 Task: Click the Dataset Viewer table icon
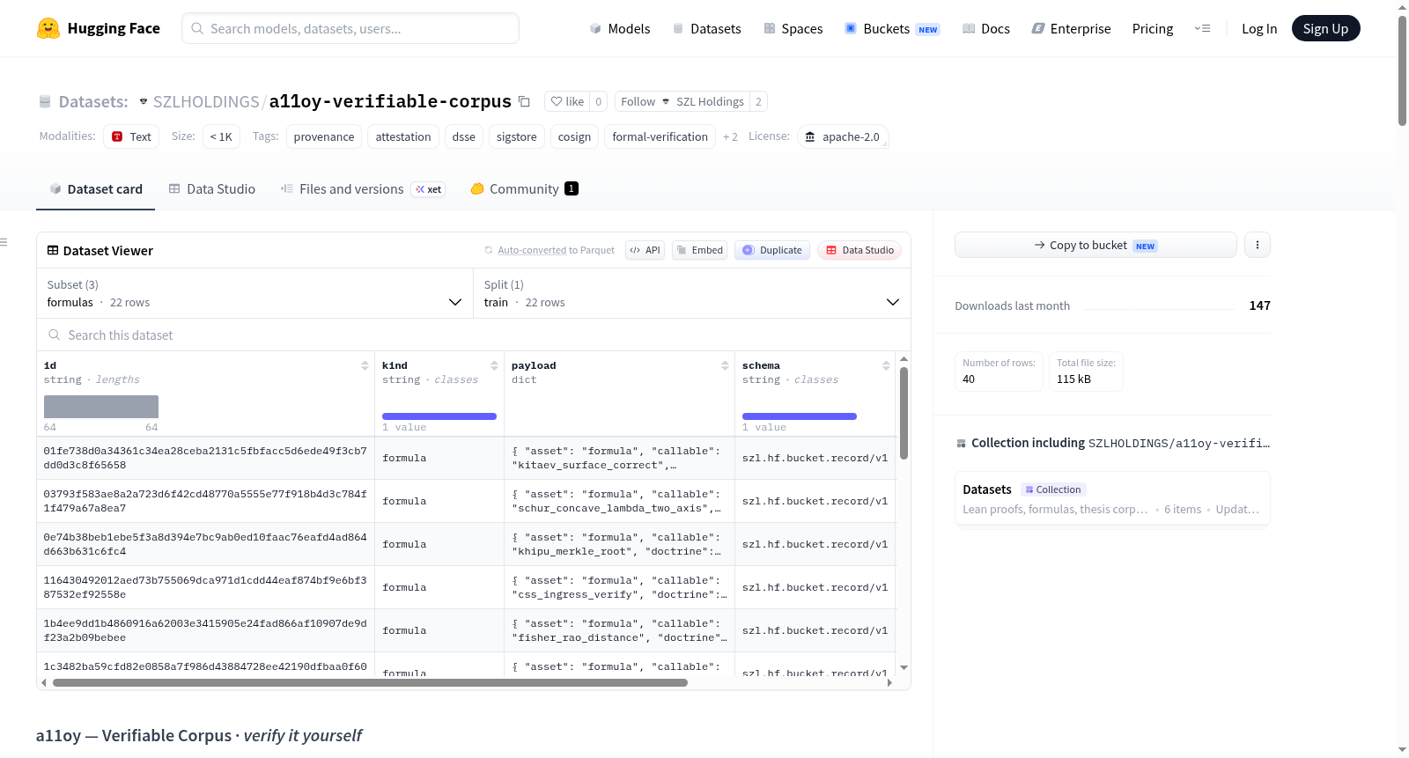53,250
